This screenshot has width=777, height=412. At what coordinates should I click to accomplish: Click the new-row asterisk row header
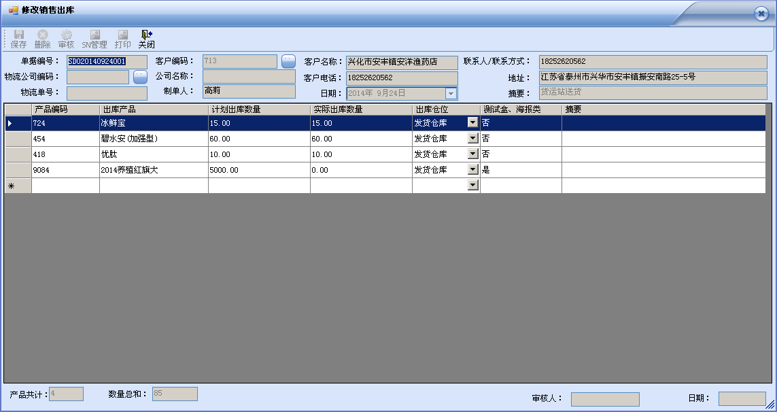click(18, 186)
